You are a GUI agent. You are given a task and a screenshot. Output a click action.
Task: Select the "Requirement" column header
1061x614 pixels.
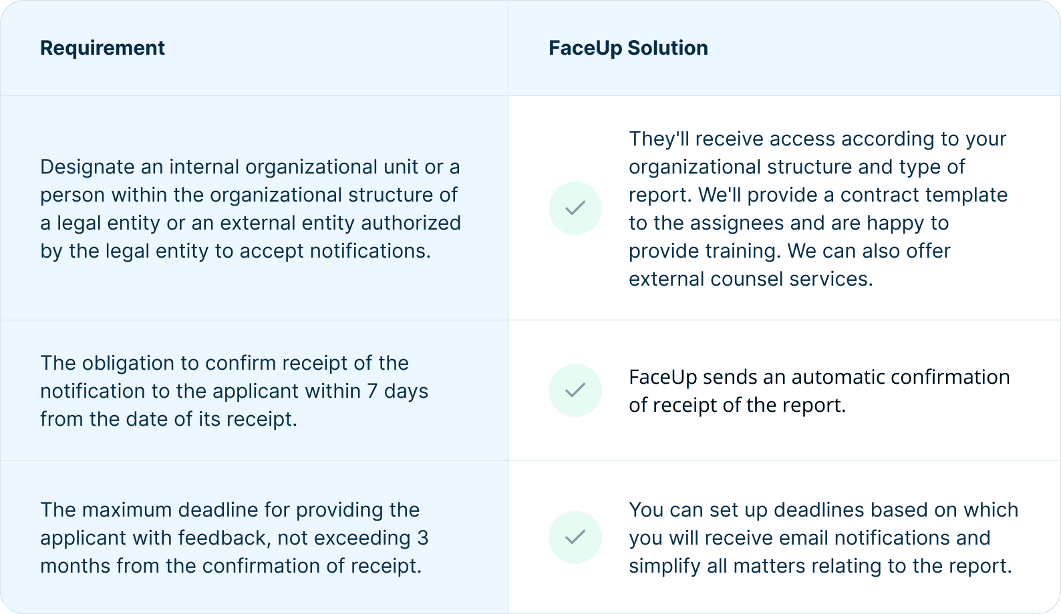[102, 48]
